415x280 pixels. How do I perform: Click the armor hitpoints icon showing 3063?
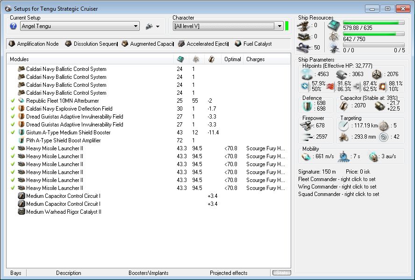(x=342, y=75)
